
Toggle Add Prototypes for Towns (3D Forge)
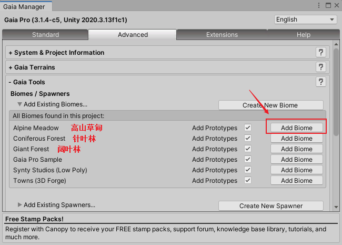(x=248, y=180)
